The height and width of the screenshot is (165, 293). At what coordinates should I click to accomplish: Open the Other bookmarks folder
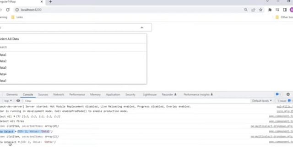[284, 17]
